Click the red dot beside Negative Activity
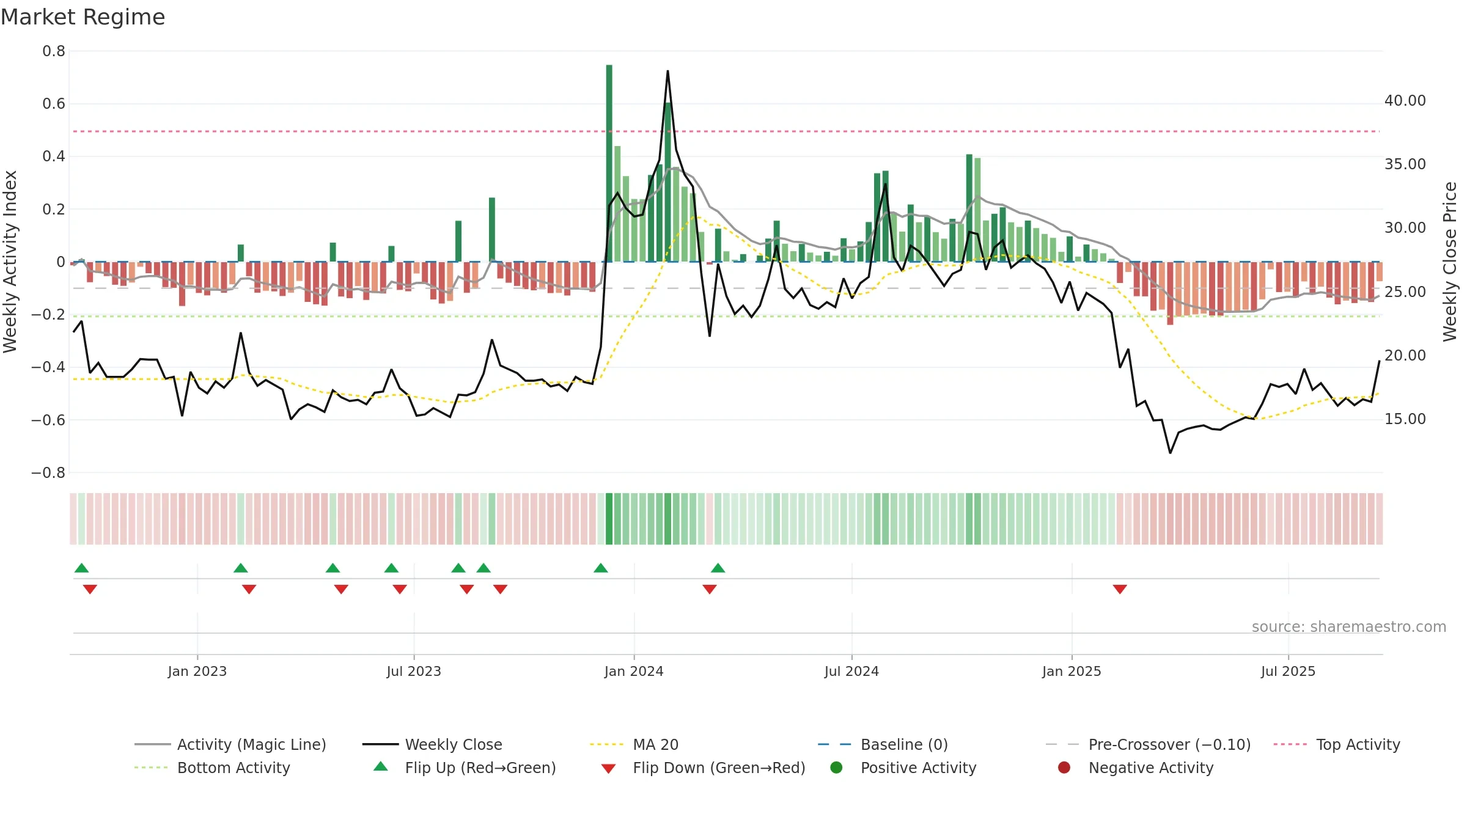The image size is (1467, 825). point(1064,768)
